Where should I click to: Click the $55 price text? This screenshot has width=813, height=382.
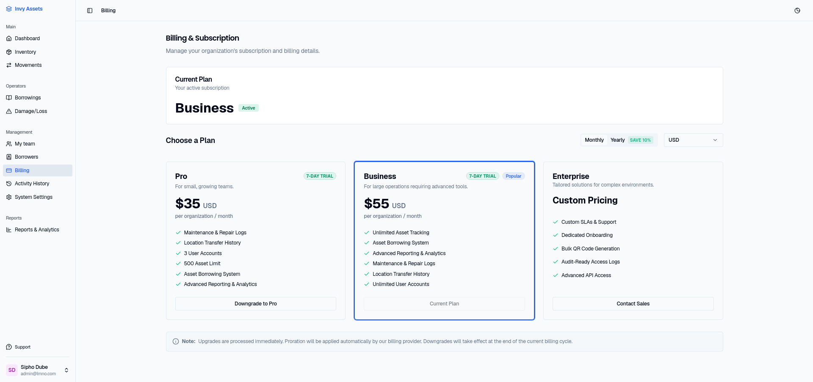click(376, 204)
